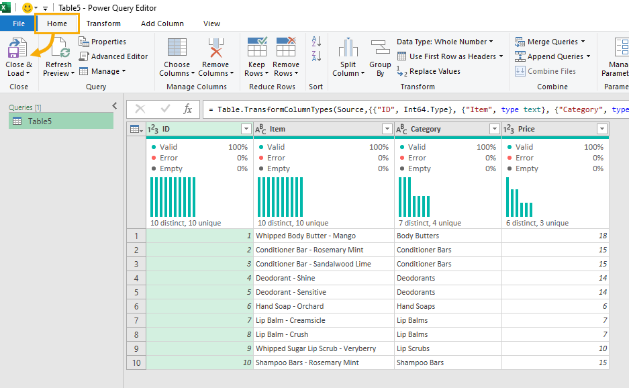Click the Keep Rows icon
629x388 pixels.
click(256, 47)
